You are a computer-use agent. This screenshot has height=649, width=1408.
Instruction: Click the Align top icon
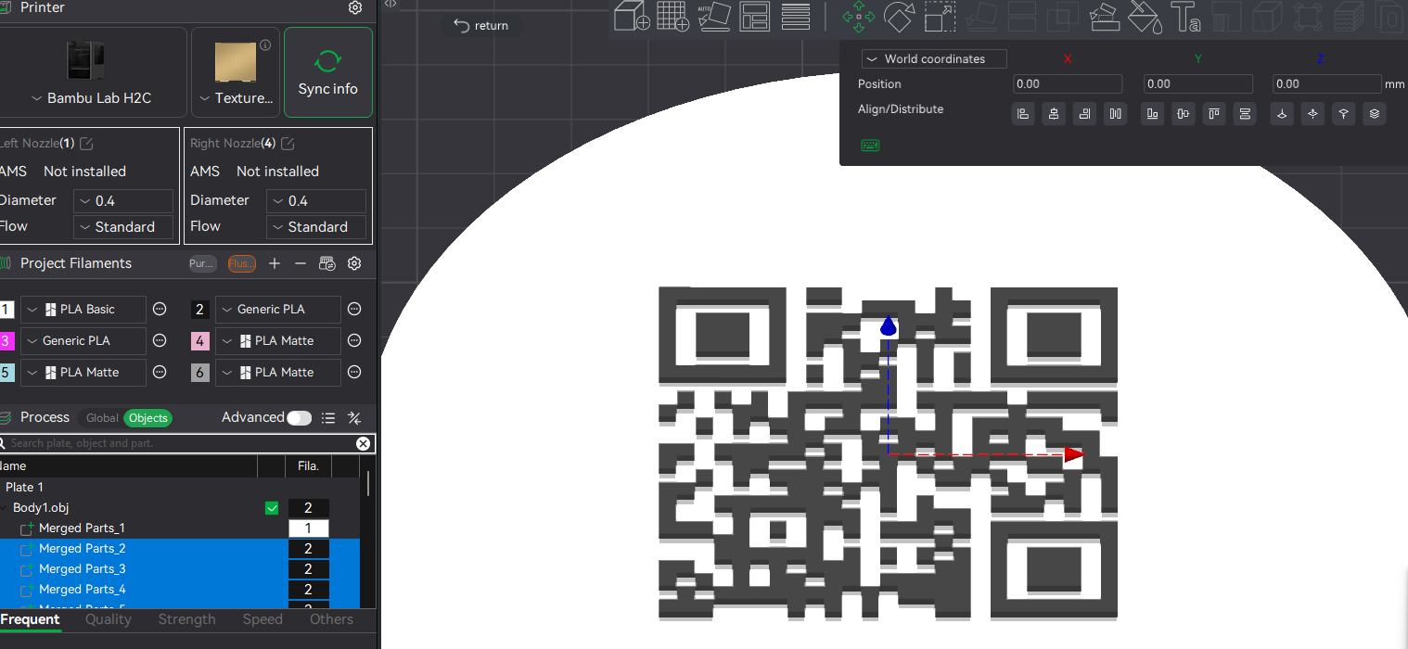click(x=1214, y=114)
